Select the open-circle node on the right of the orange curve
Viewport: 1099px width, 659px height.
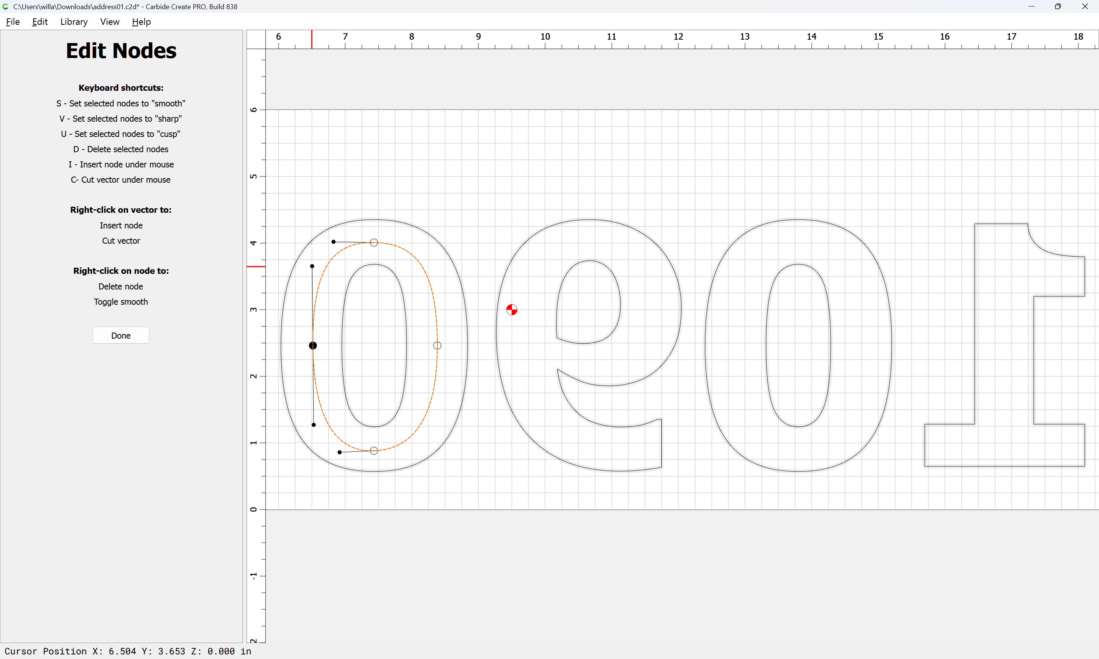coord(437,346)
